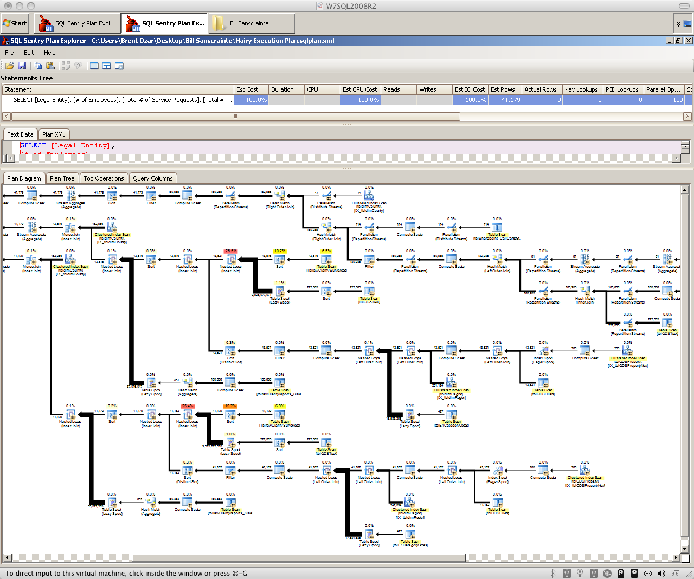Switch to the Plan XML tab
This screenshot has height=579, width=694.
click(54, 134)
